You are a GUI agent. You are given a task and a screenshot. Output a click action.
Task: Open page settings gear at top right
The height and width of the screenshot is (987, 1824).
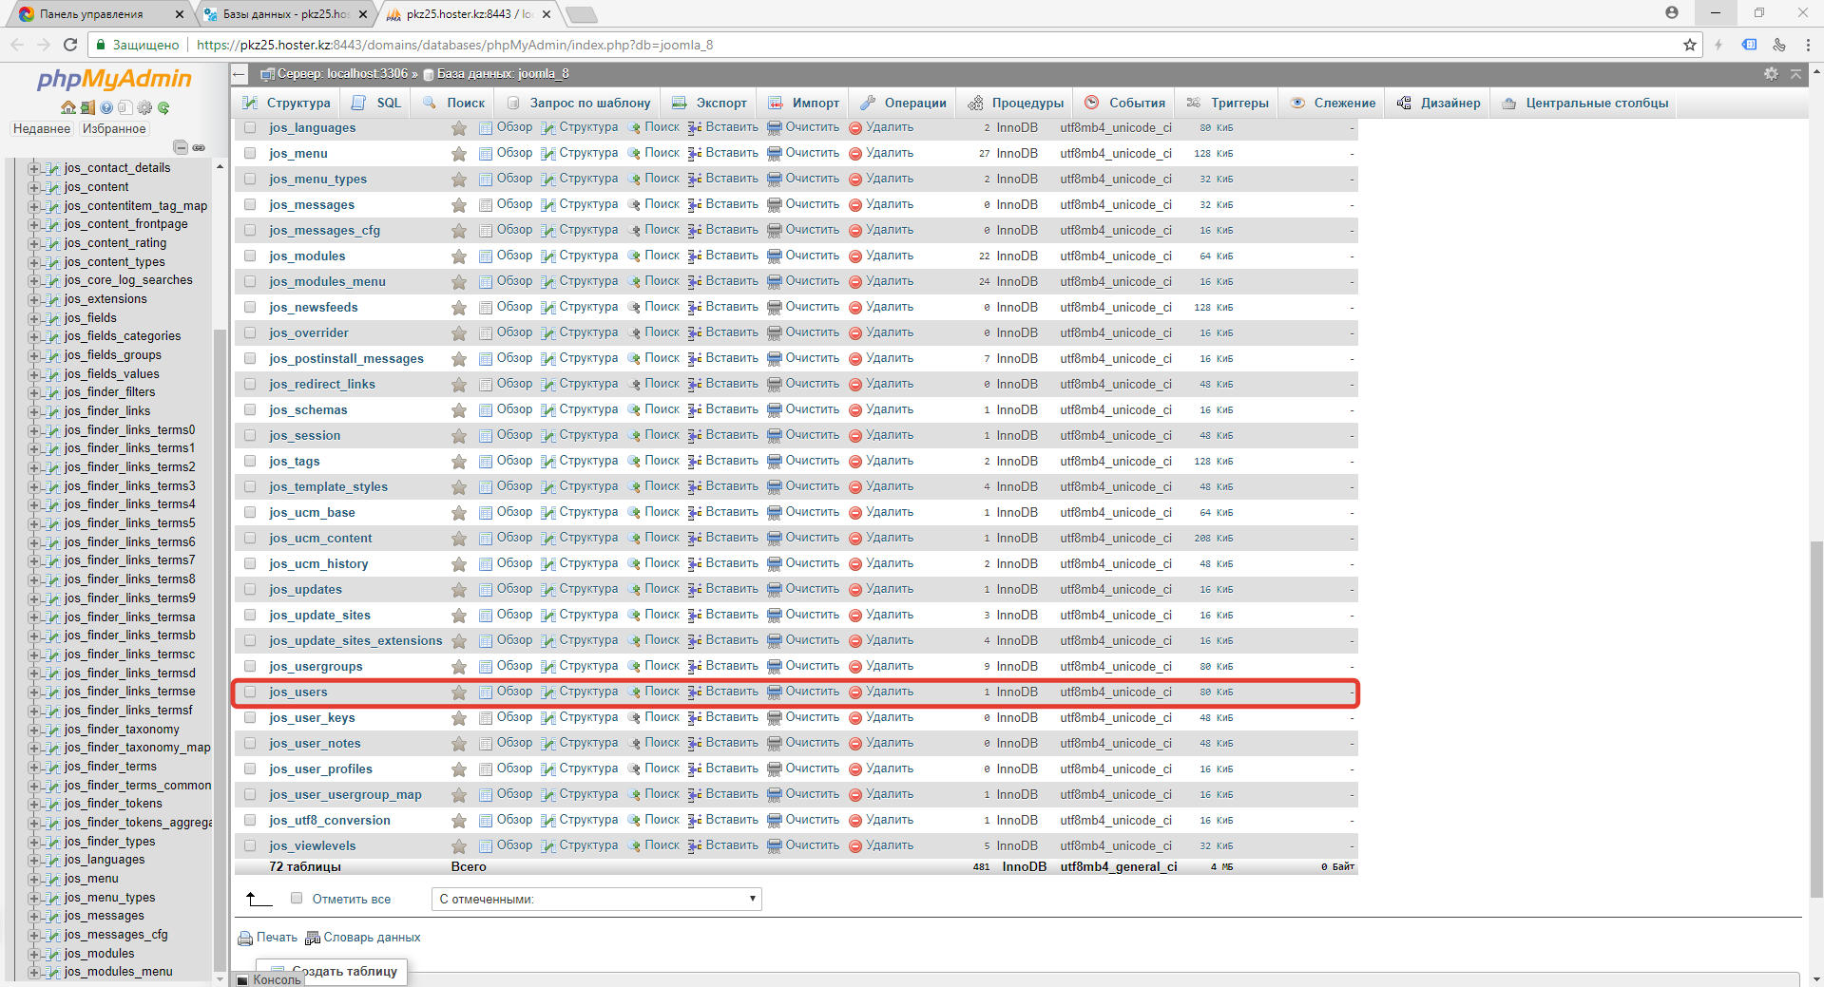point(1771,74)
